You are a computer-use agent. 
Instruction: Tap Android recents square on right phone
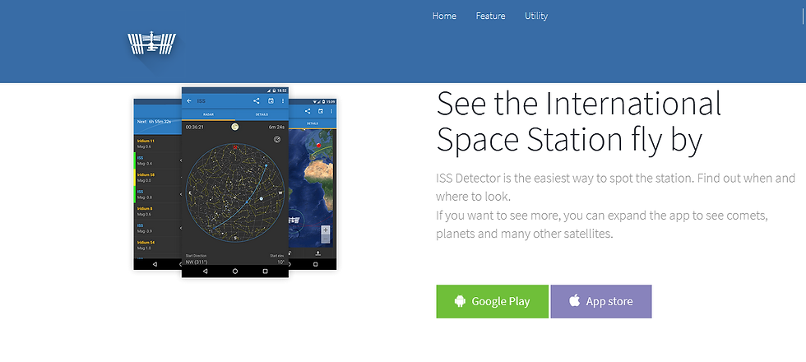316,264
